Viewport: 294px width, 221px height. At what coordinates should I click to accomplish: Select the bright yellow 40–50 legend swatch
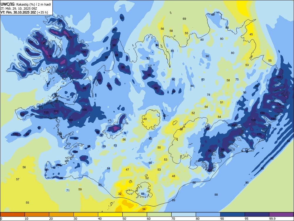coord(110,215)
